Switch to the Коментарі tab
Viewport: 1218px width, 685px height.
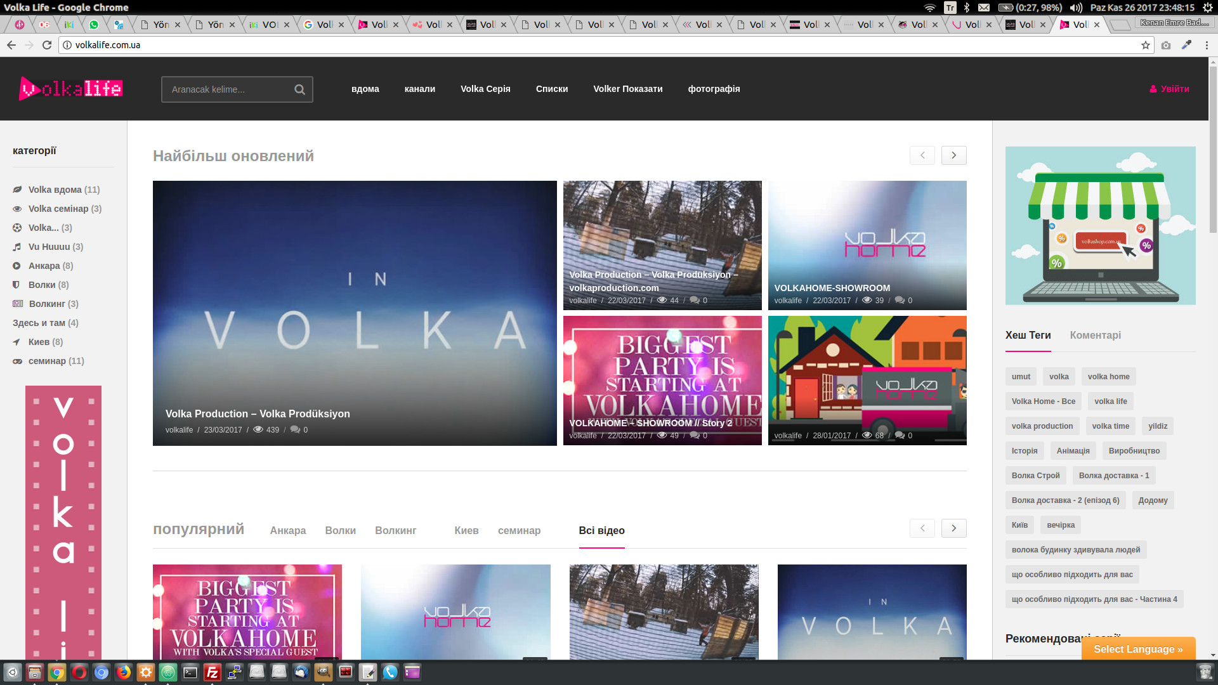[1096, 335]
